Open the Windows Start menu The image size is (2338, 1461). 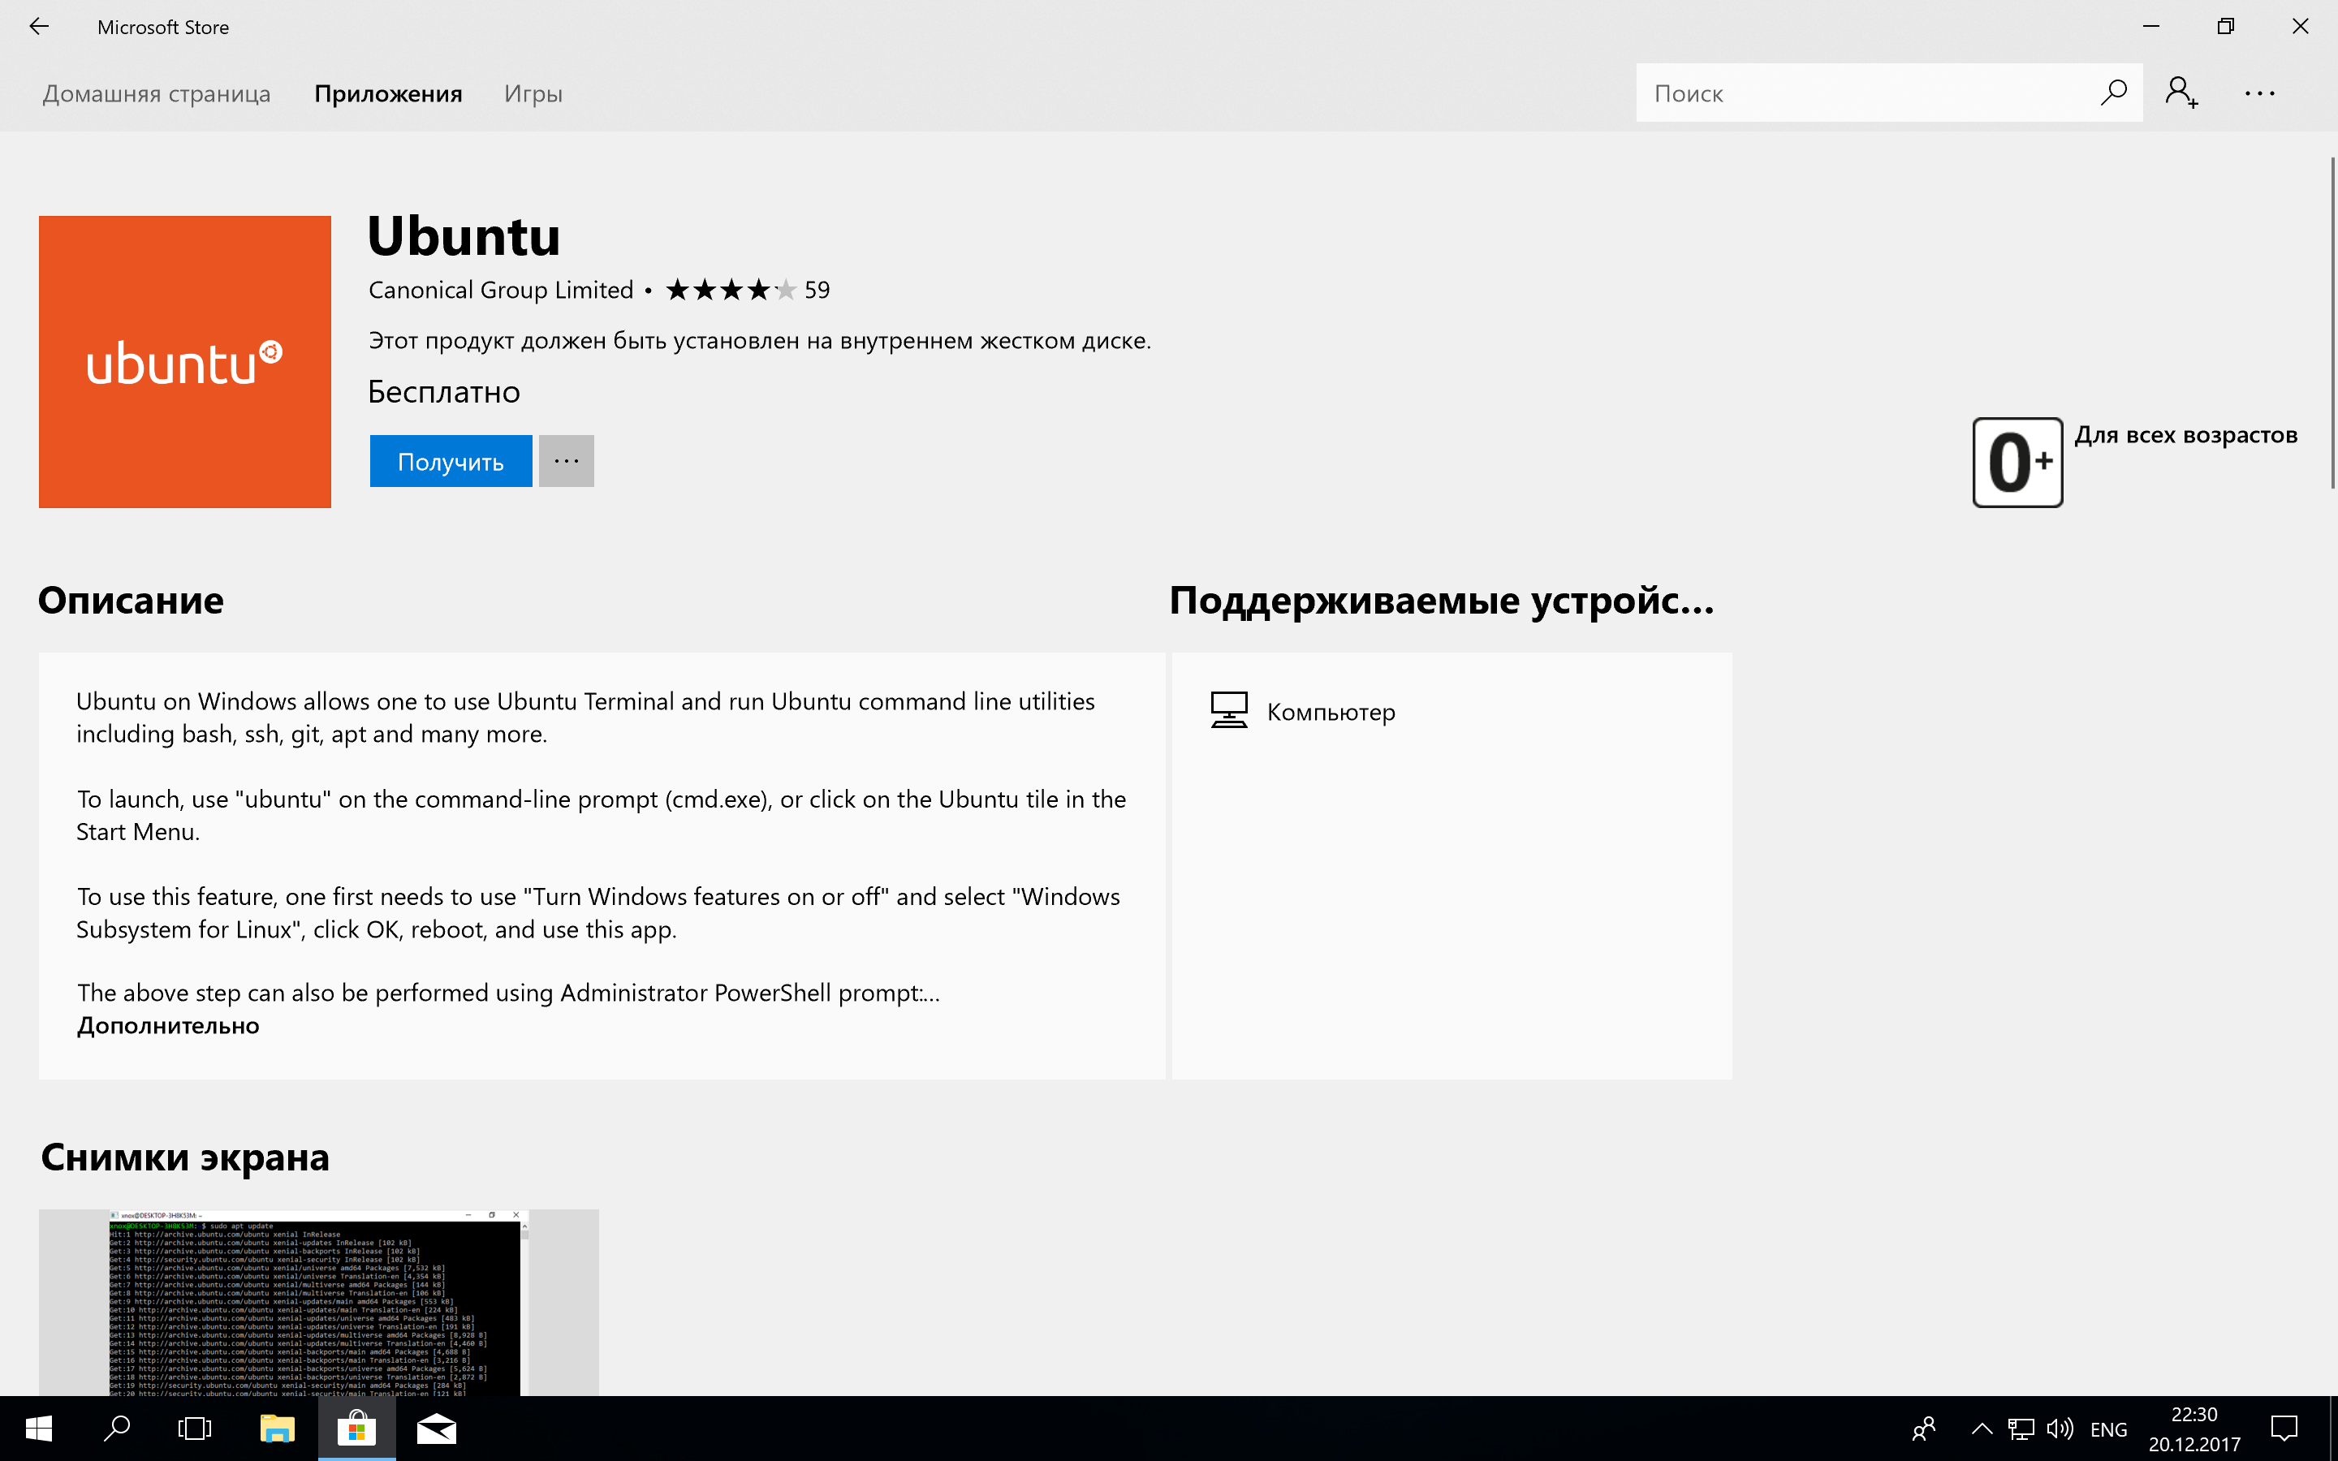click(x=39, y=1429)
